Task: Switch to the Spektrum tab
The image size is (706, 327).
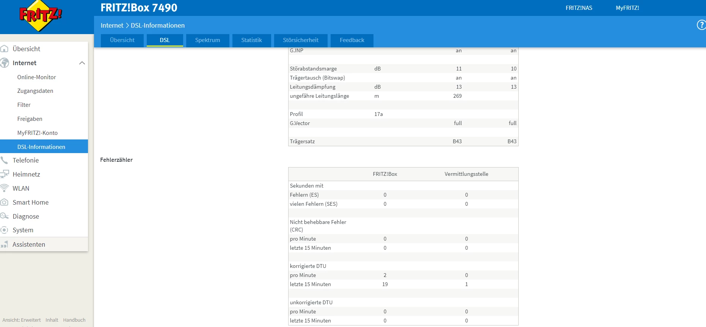Action: 207,40
